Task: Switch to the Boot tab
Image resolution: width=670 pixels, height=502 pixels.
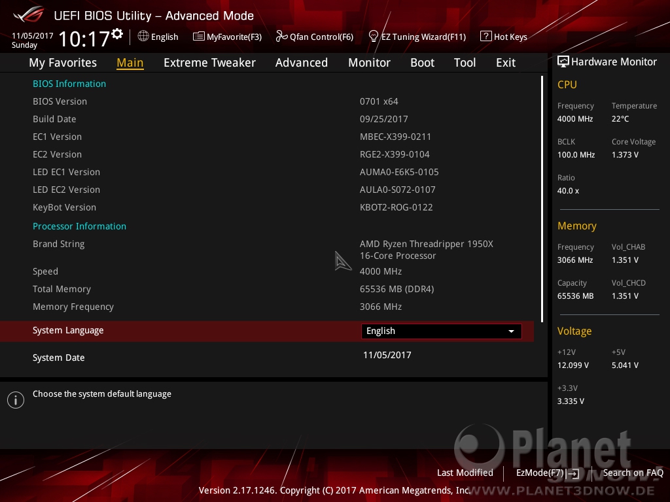Action: pos(422,63)
